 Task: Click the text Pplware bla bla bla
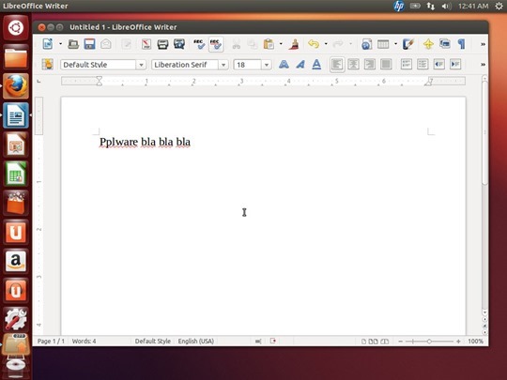(x=145, y=142)
